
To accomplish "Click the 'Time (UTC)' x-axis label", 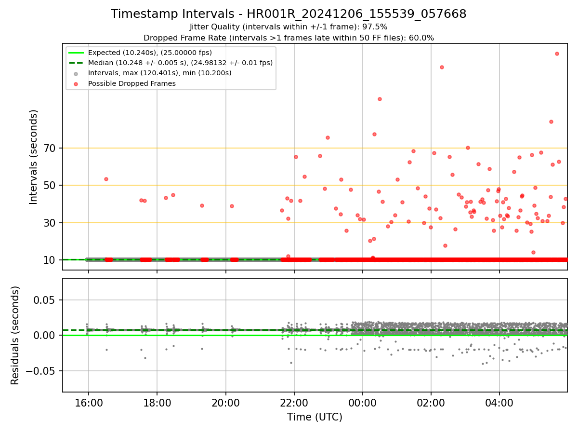I will pos(315,417).
